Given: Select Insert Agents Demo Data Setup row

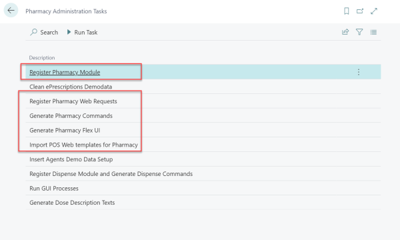Looking at the screenshot, I should pos(203,159).
